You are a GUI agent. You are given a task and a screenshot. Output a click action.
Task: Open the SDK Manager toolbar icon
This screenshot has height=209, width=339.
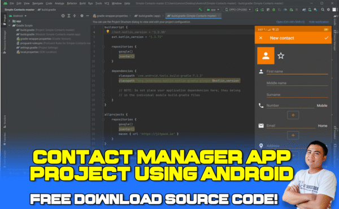[x=315, y=10]
